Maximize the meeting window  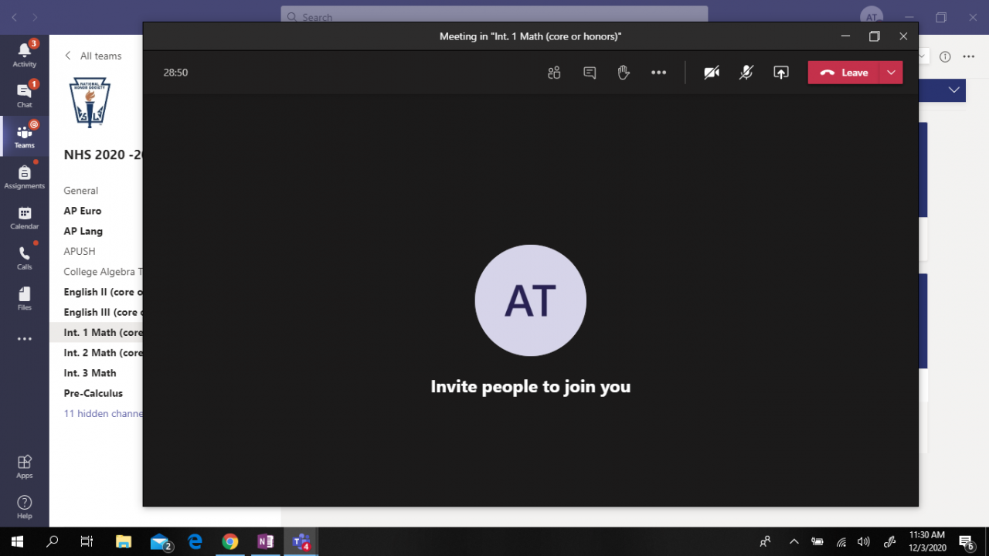(x=875, y=36)
